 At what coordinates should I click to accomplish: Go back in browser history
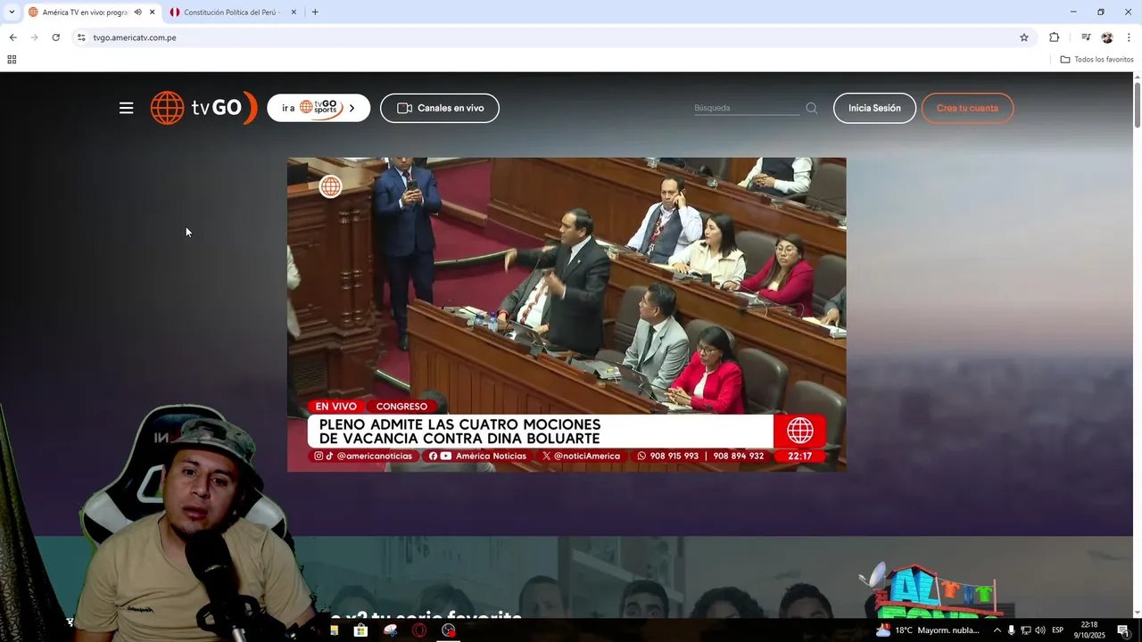[12, 37]
